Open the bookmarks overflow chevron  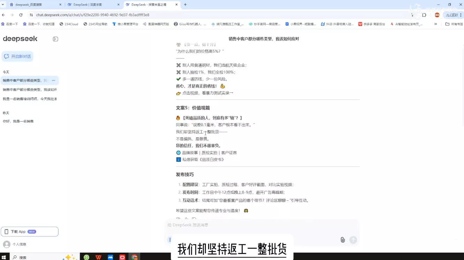435,24
